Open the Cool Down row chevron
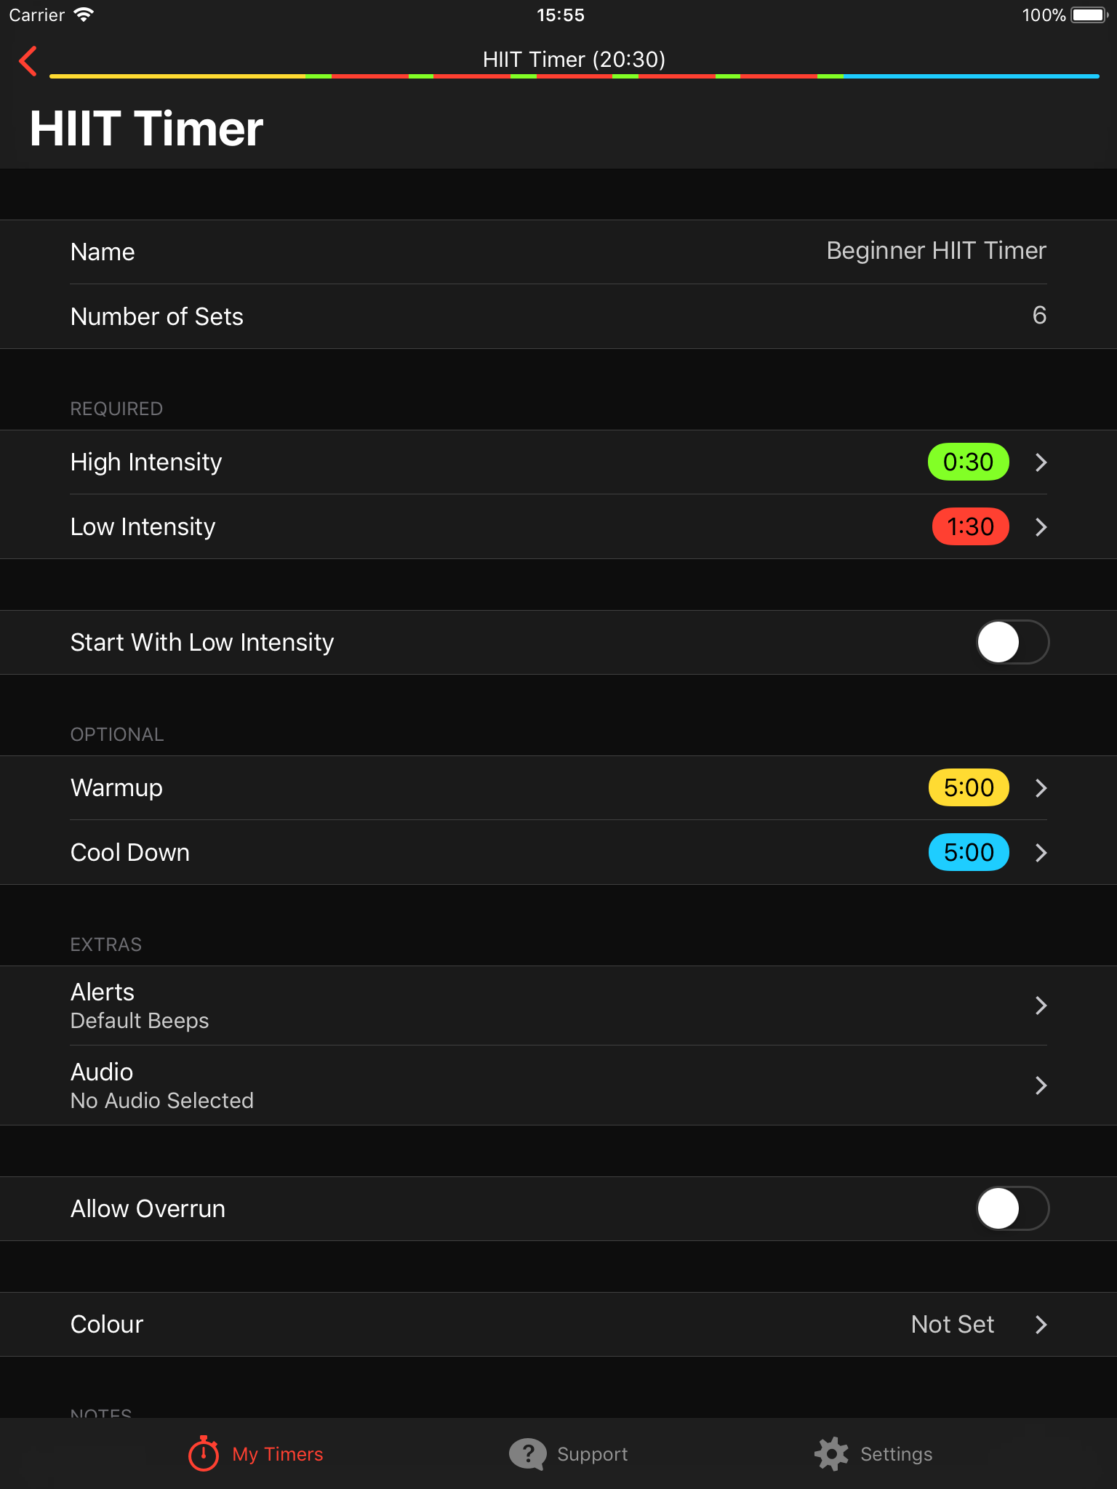Viewport: 1117px width, 1489px height. click(x=1041, y=852)
